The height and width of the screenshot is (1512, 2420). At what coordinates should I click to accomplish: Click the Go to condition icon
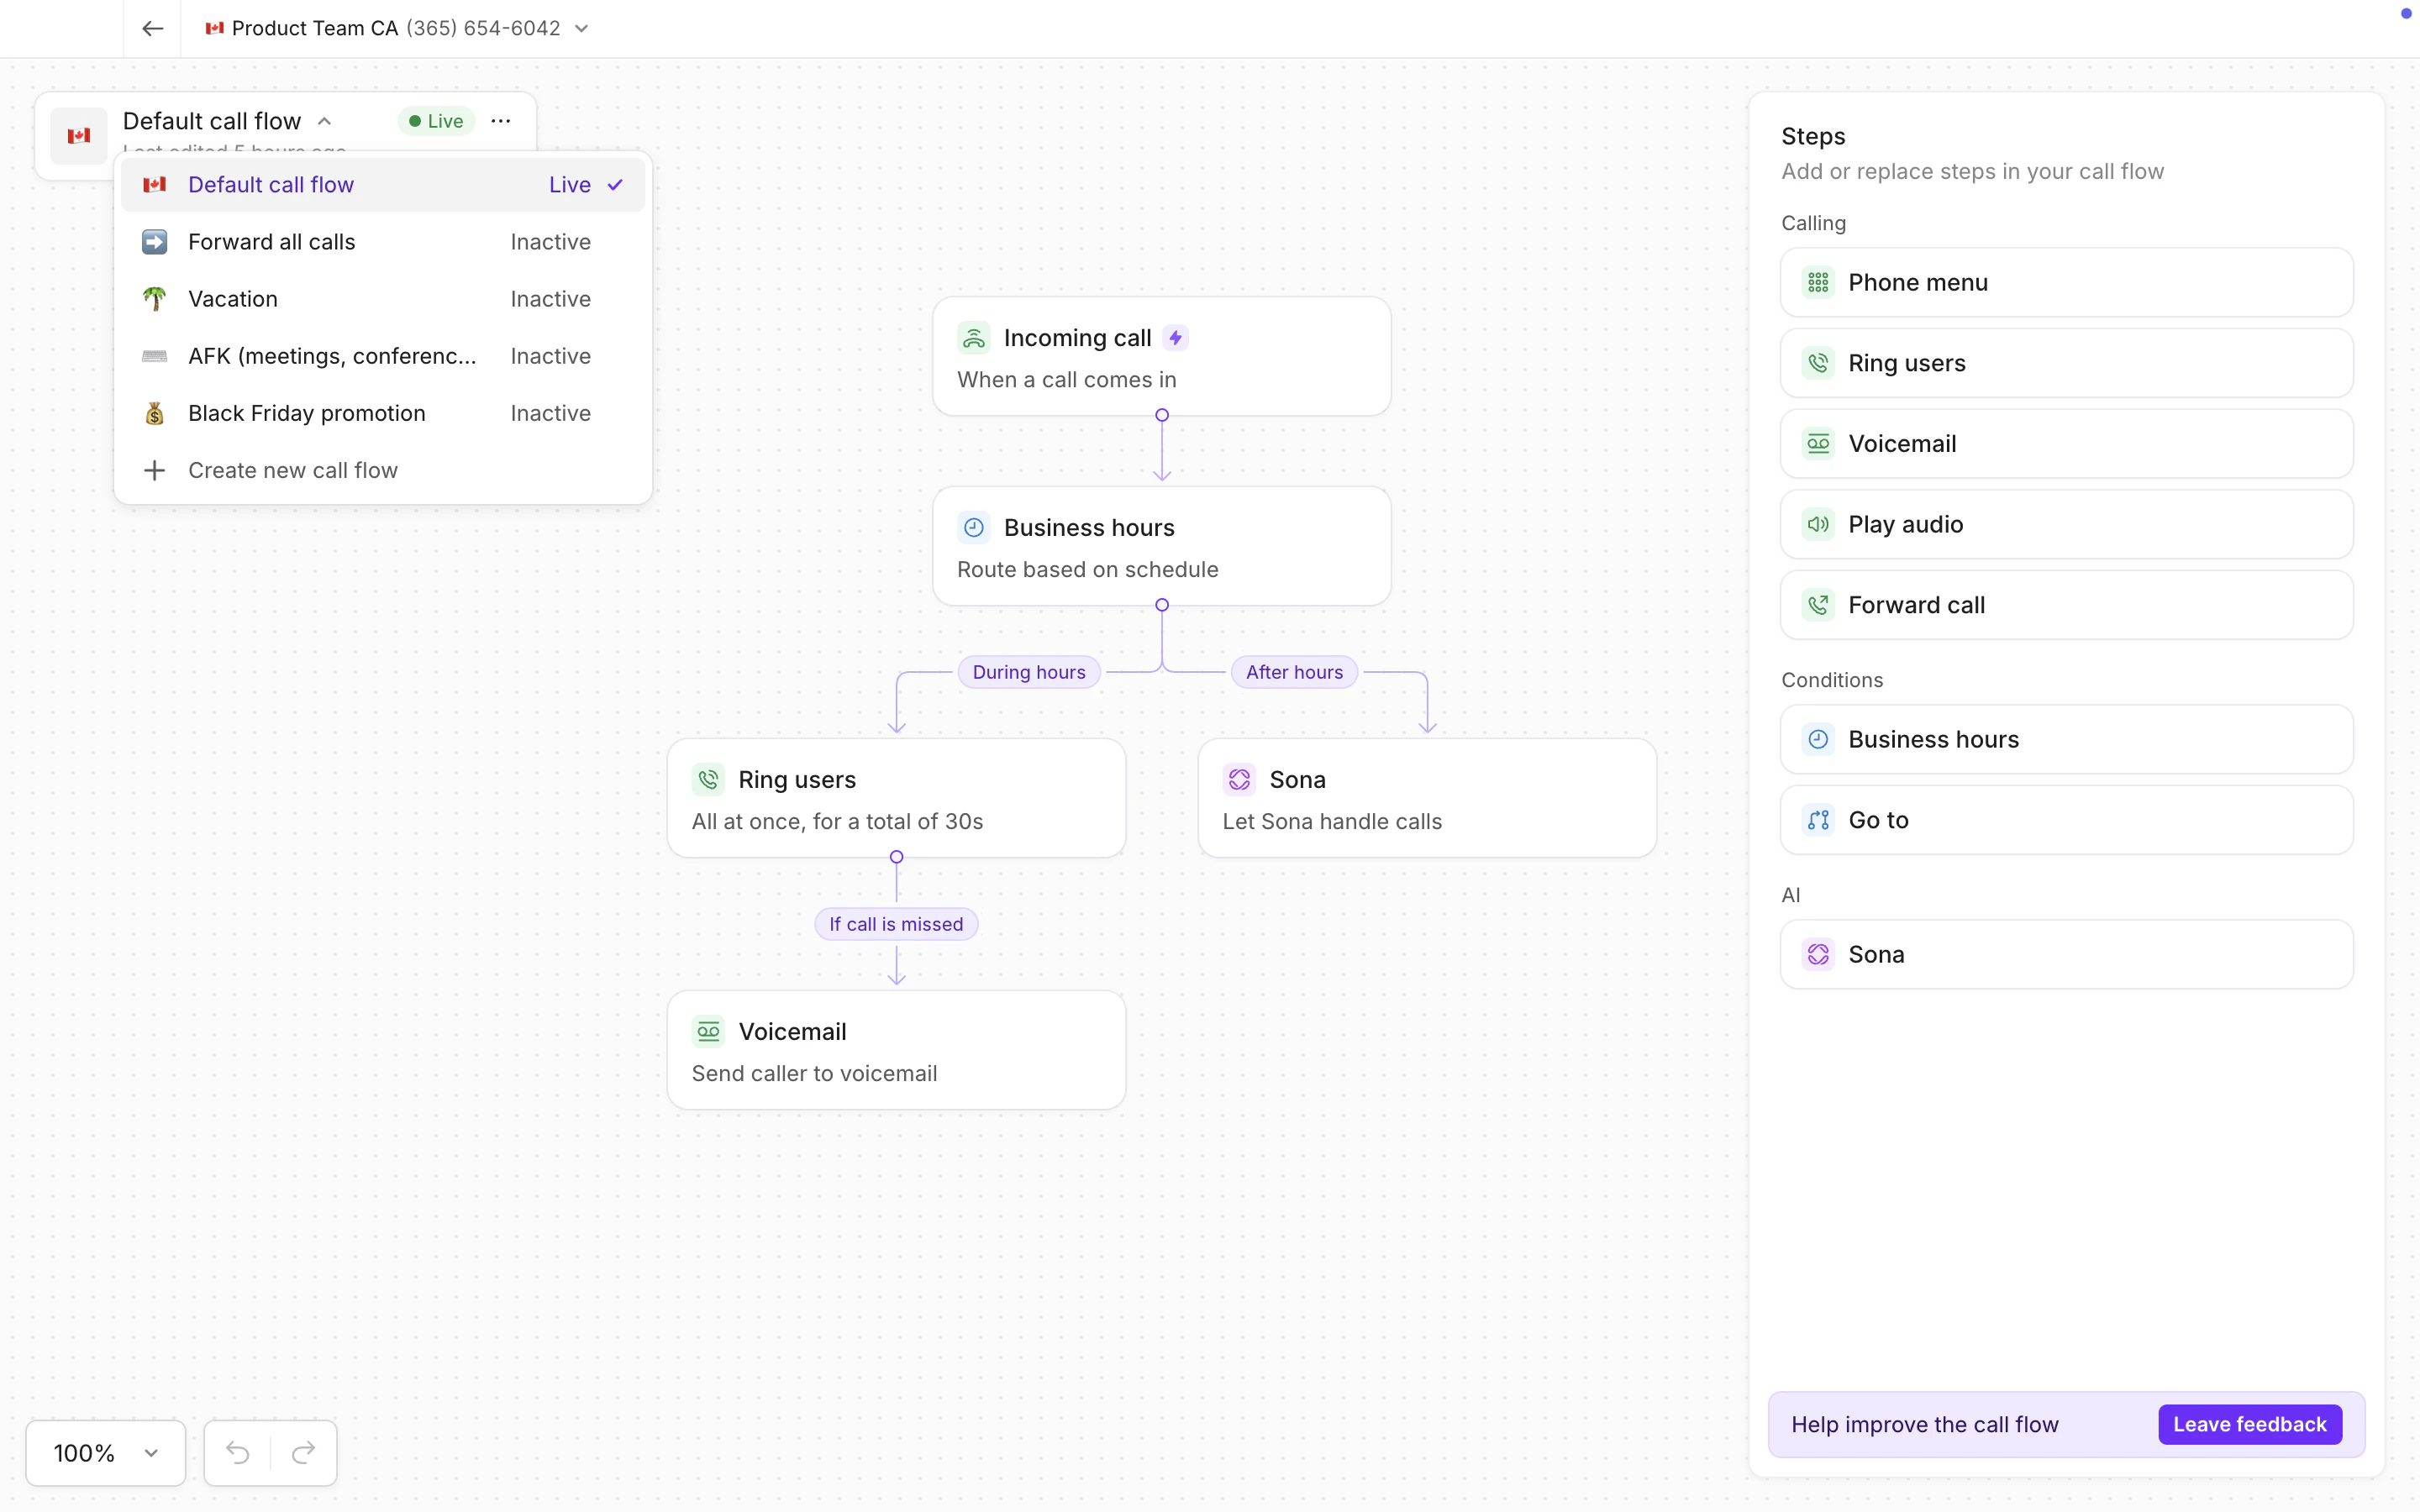[x=1817, y=820]
